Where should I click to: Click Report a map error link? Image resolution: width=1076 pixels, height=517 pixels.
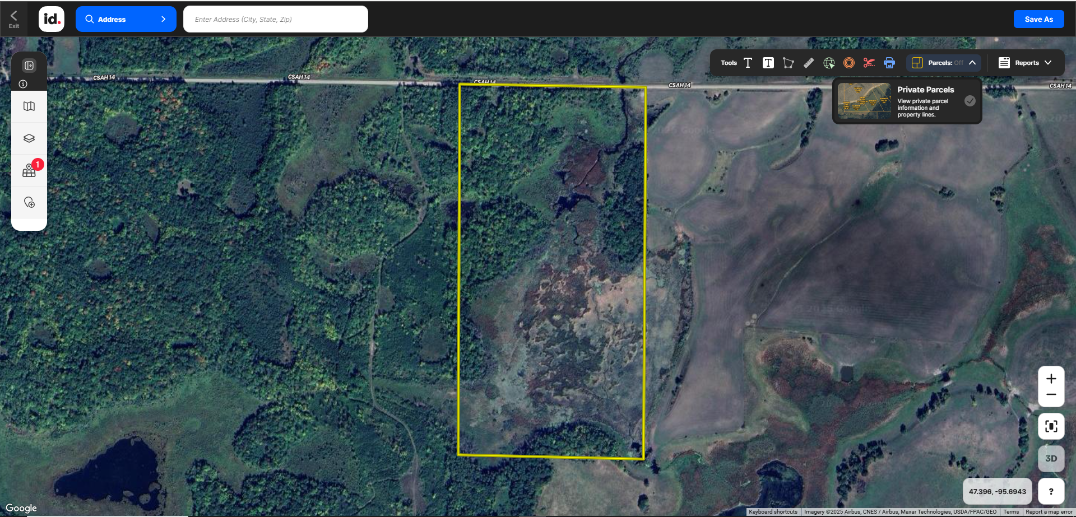click(x=1049, y=512)
